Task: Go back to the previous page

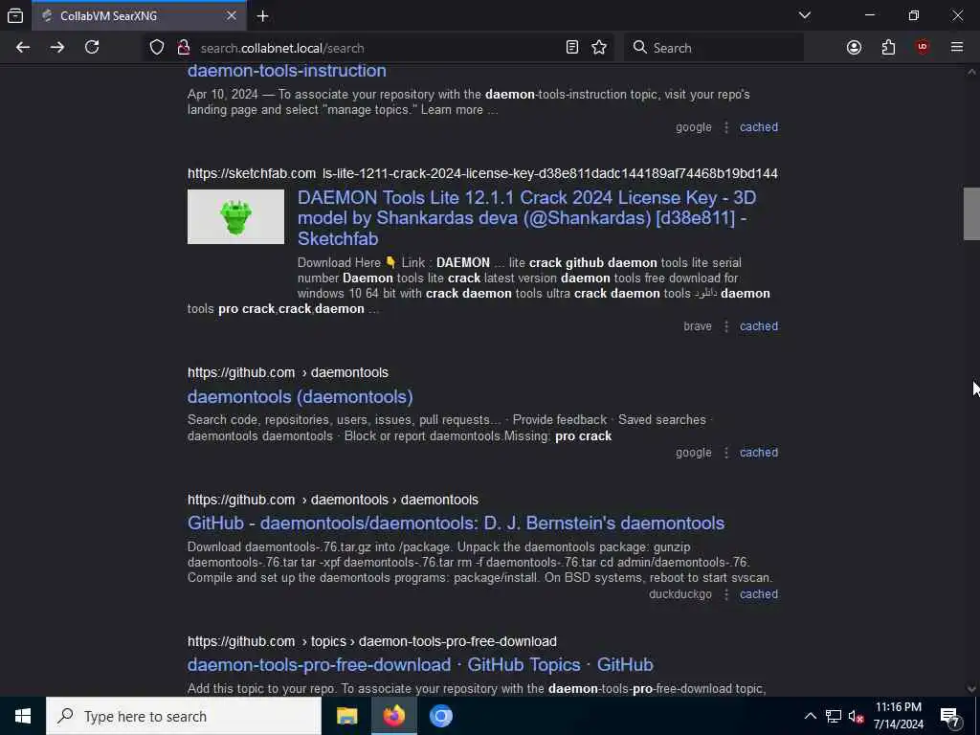Action: coord(23,48)
